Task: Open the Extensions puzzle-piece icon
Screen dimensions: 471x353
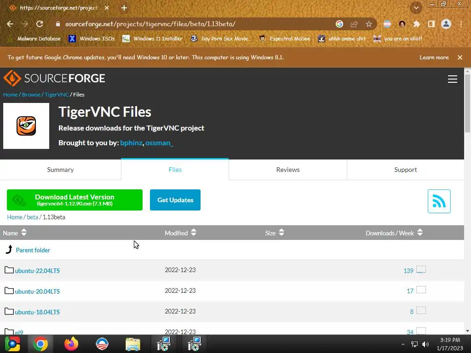Action: click(x=416, y=24)
